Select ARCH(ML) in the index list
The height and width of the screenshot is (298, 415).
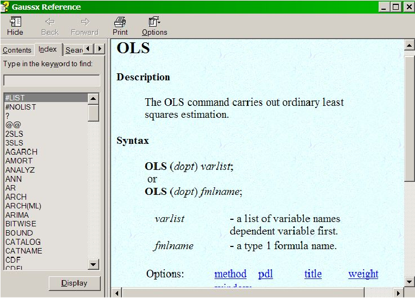tap(46, 206)
